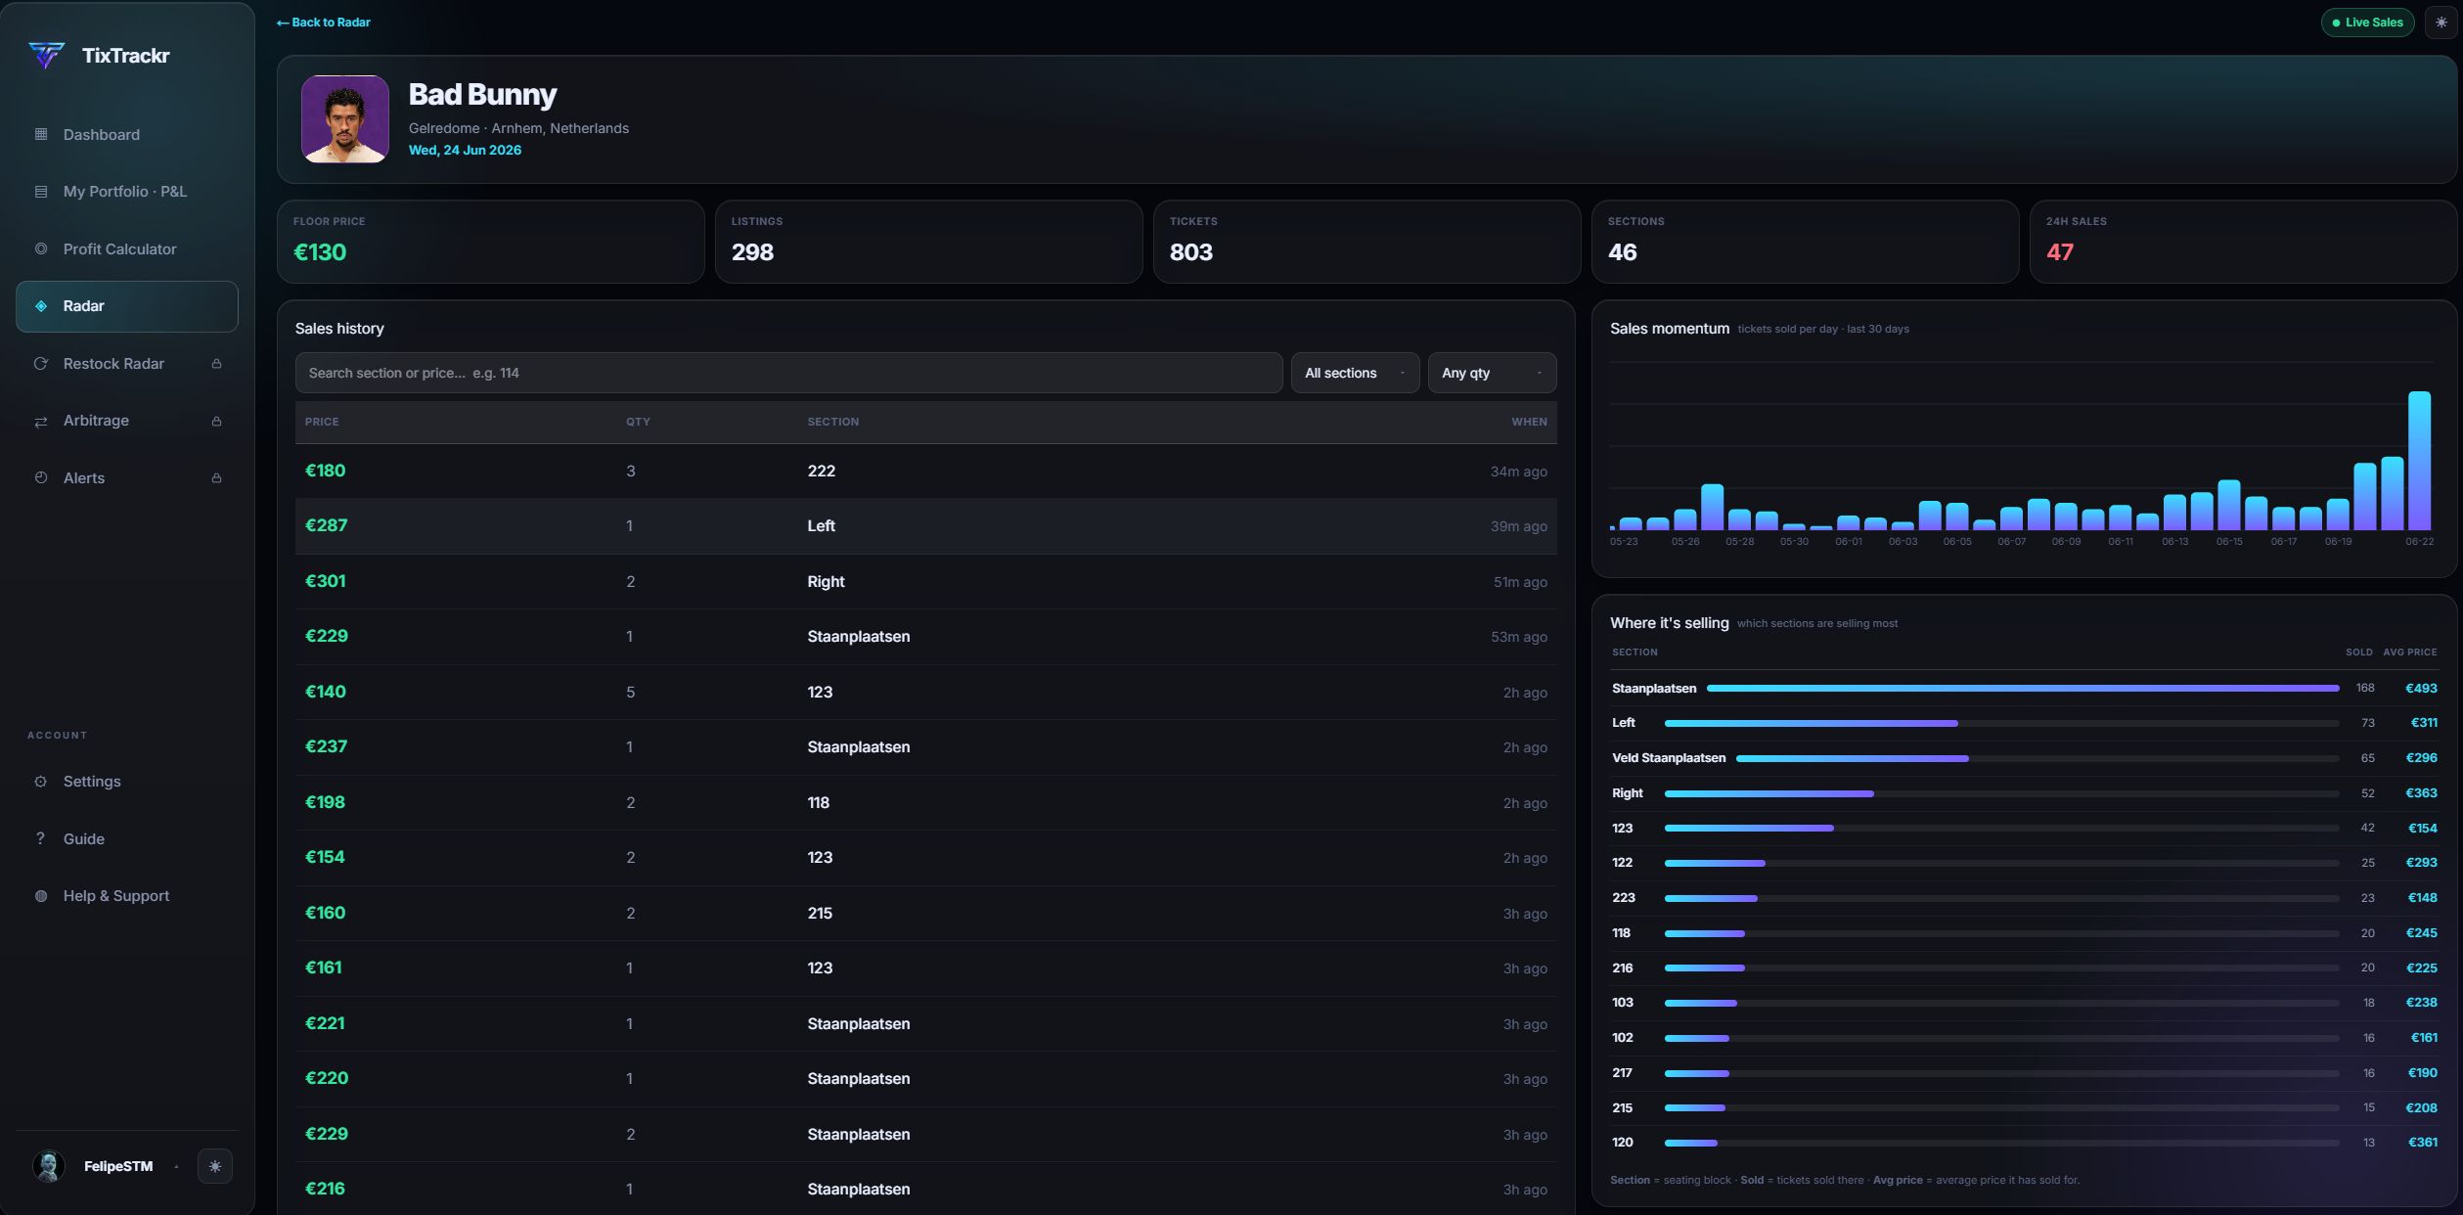Click the Sections count 46
Viewport: 2463px width, 1215px height.
1622,252
